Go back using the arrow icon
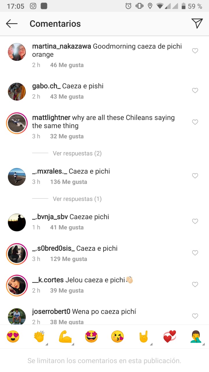The height and width of the screenshot is (372, 209). coord(12,24)
